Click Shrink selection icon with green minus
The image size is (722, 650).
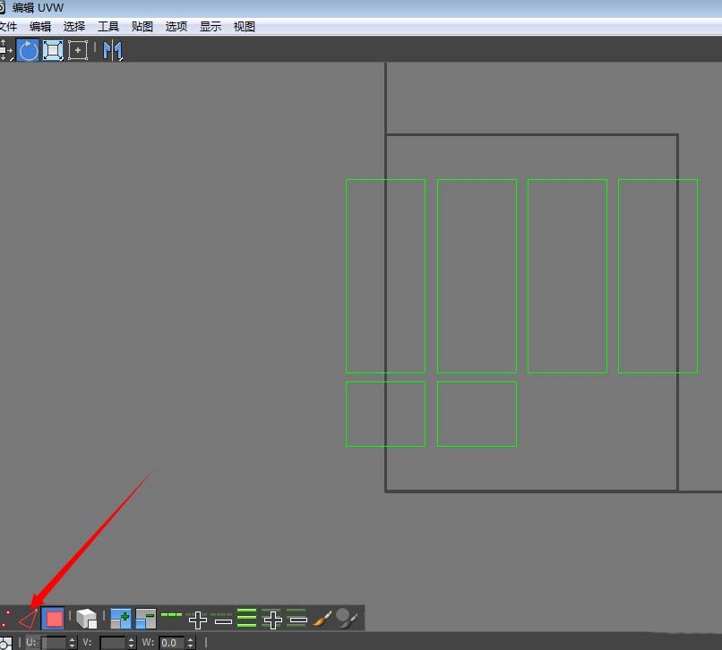tap(146, 619)
